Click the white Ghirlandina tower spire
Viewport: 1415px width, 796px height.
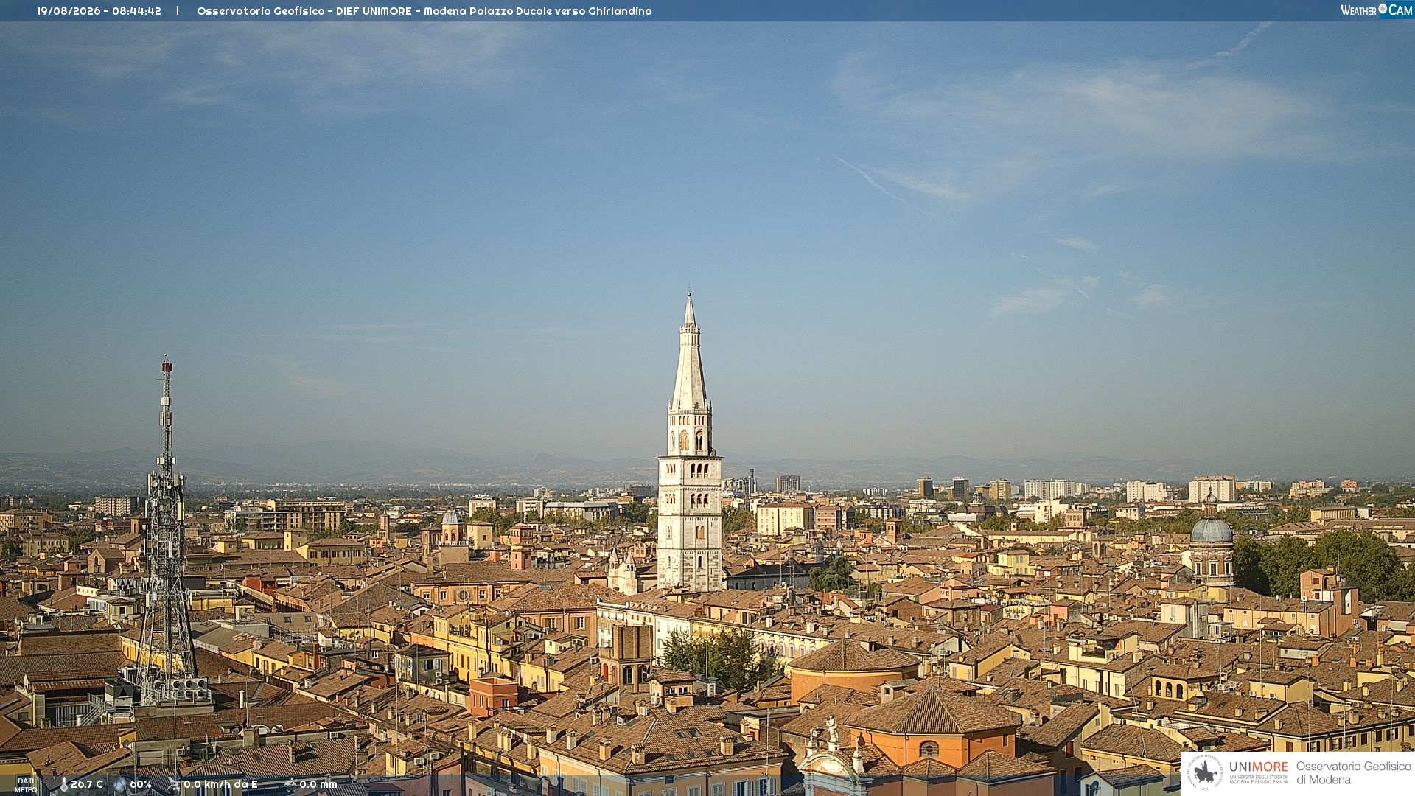tap(690, 442)
